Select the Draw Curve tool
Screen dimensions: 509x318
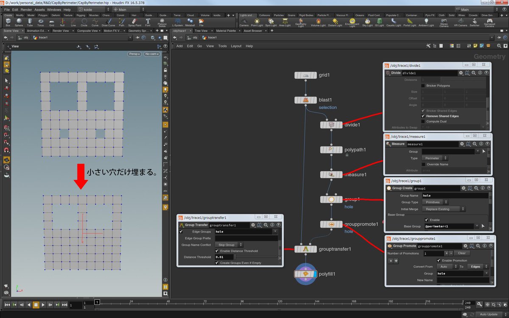coord(108,22)
